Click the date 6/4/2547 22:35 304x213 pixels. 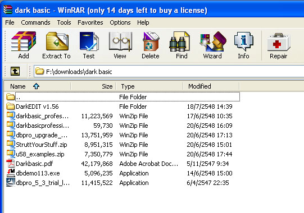click(208, 183)
